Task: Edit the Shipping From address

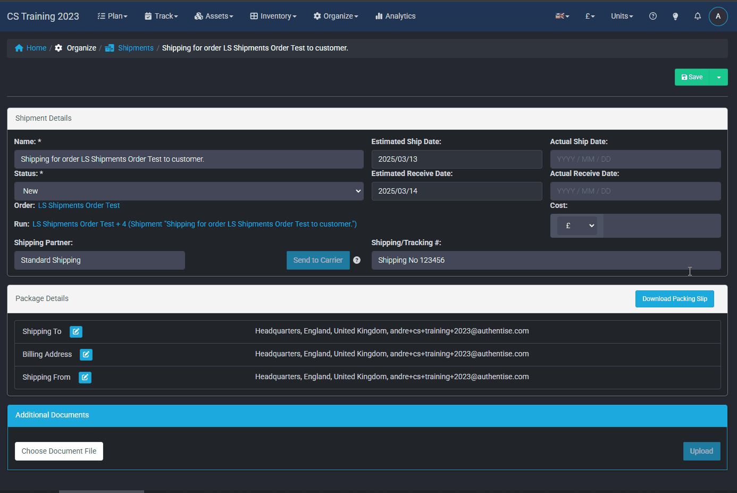Action: (x=85, y=378)
